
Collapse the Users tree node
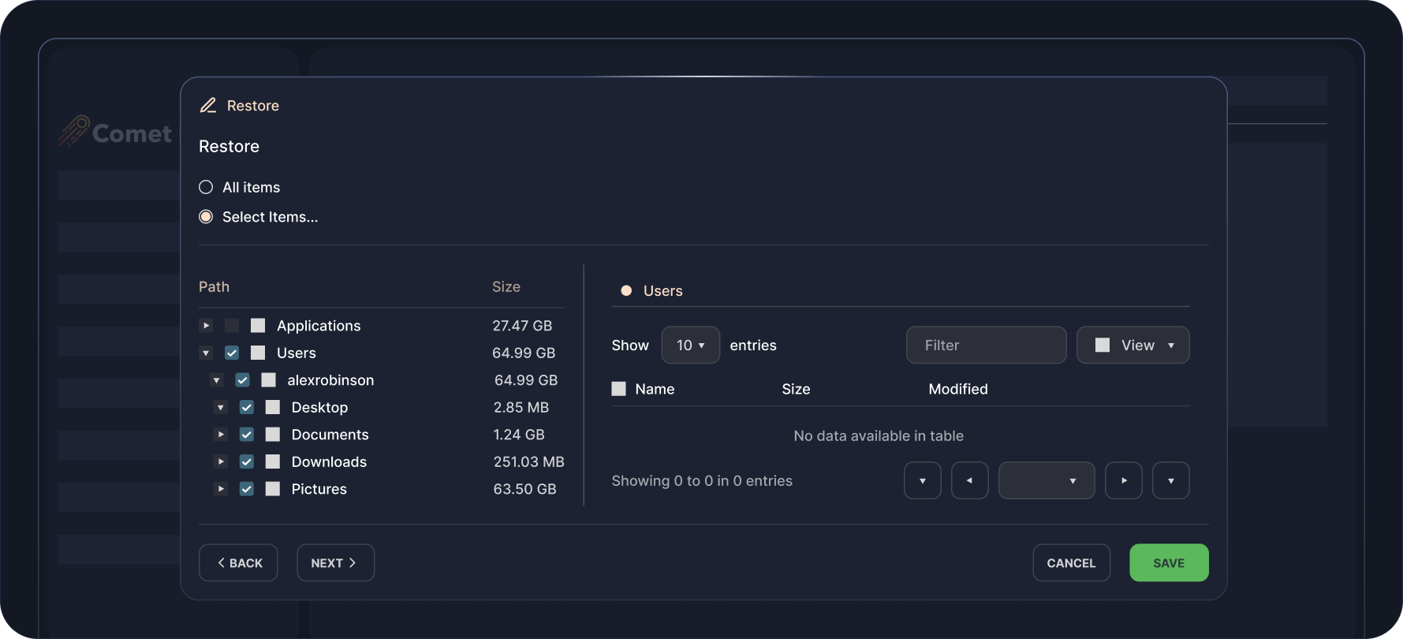(x=206, y=353)
